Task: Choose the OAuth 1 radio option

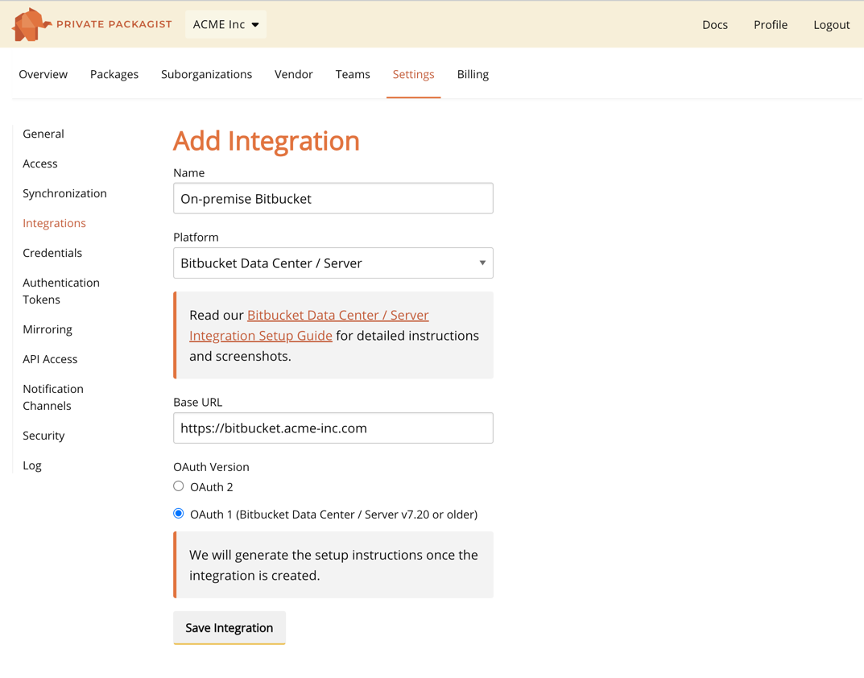Action: (179, 514)
